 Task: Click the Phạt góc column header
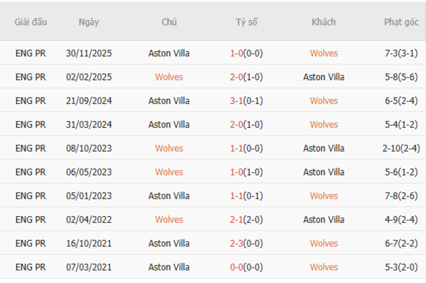pos(401,22)
